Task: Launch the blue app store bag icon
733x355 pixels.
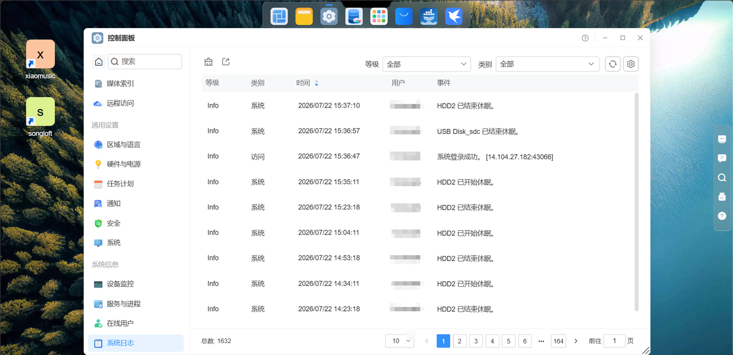Action: (x=404, y=17)
